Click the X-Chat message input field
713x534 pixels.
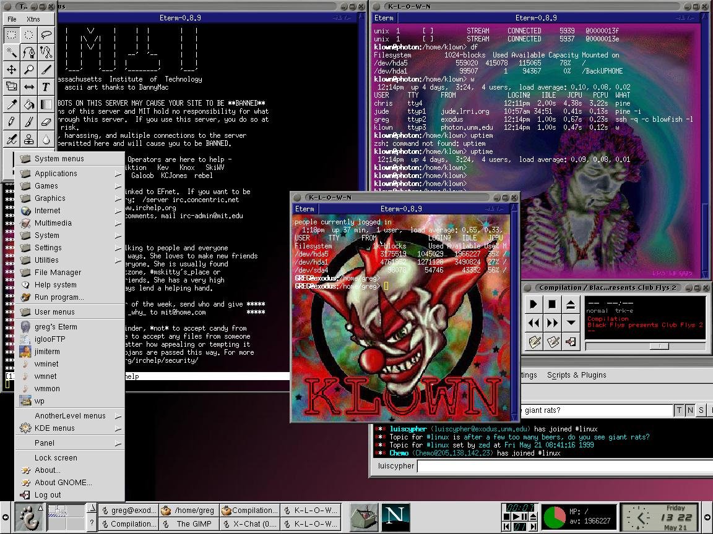pos(564,466)
